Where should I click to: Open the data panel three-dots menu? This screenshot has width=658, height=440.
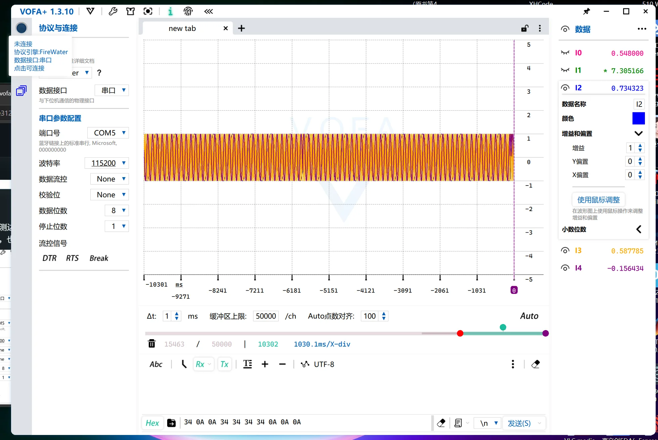(x=642, y=29)
